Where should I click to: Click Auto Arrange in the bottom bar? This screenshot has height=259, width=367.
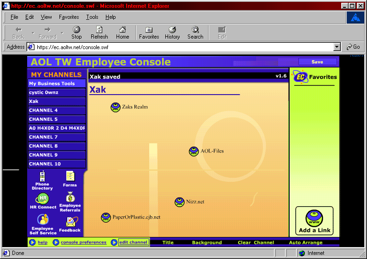(x=306, y=242)
